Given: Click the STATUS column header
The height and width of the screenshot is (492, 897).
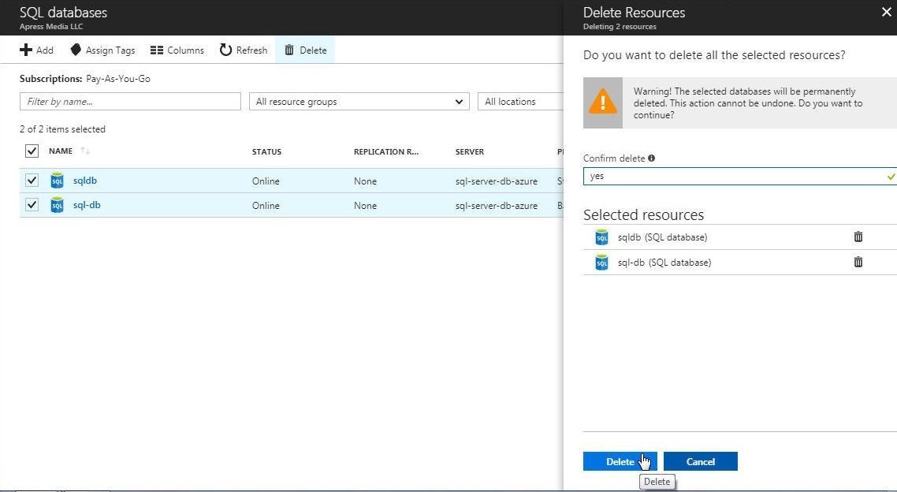Looking at the screenshot, I should coord(266,151).
